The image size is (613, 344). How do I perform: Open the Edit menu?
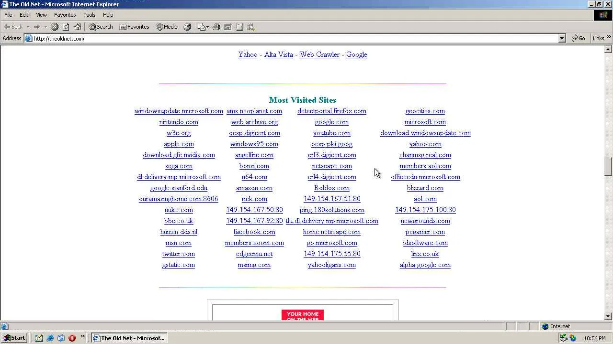(x=24, y=15)
